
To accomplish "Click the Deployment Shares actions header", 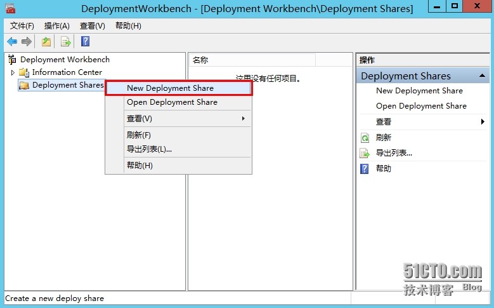I will [x=423, y=76].
